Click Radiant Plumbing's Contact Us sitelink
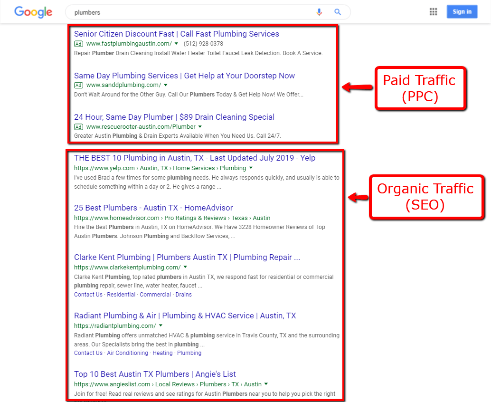Screen dimensions: 491x402 click(x=88, y=353)
